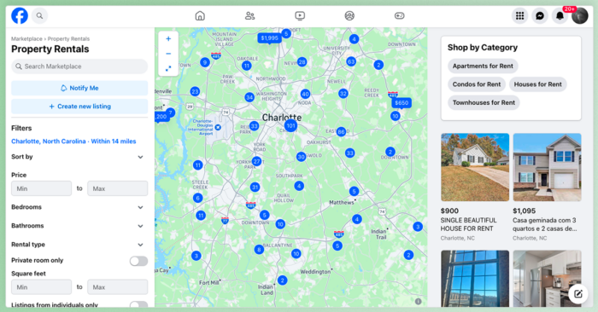Select the 63 listings cluster marker
Viewport: 598px width, 312px height.
(x=351, y=61)
